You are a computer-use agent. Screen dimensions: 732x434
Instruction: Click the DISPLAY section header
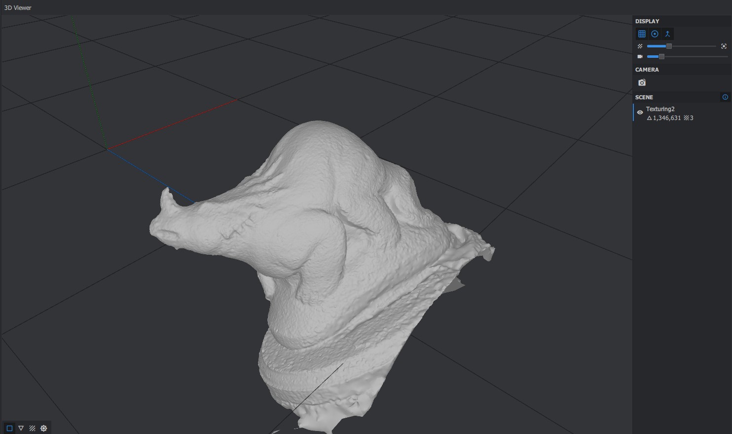point(647,21)
